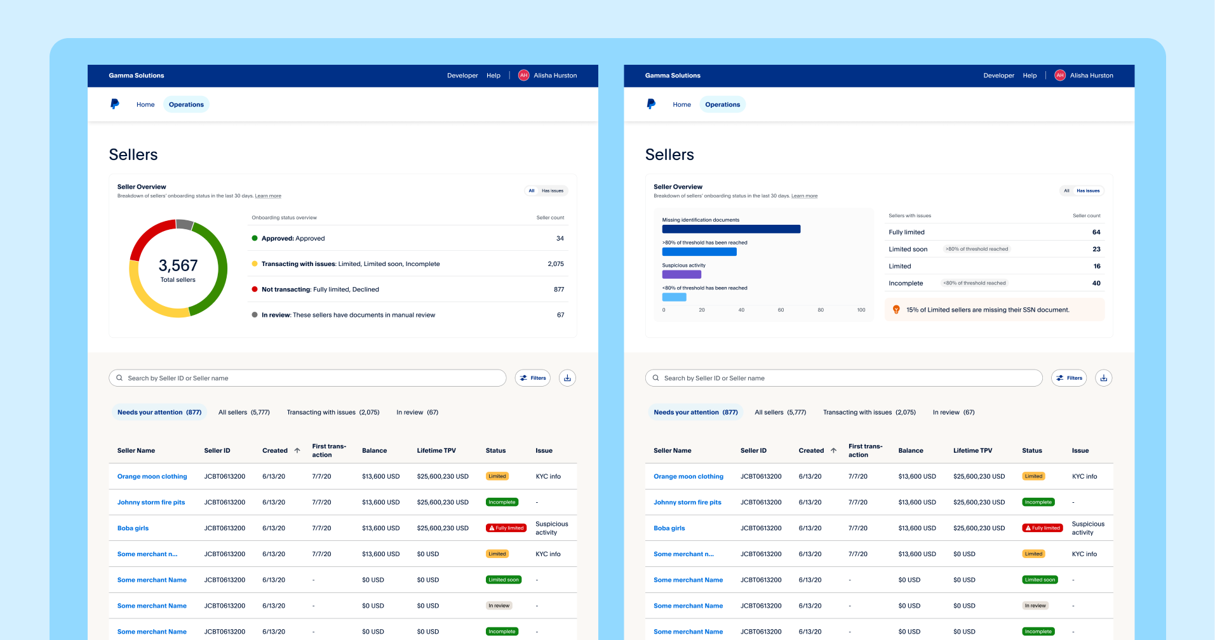This screenshot has width=1215, height=640.
Task: Click Fully limited row showing 64
Action: [995, 232]
